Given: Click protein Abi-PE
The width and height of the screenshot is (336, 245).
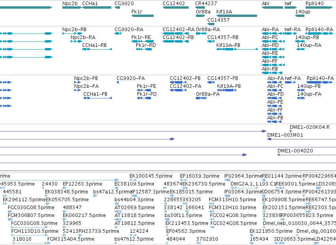Looking at the screenshot, I should [x=274, y=106].
